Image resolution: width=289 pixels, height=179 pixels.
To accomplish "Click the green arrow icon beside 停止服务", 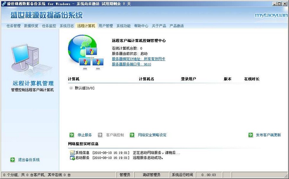I will coord(72,135).
